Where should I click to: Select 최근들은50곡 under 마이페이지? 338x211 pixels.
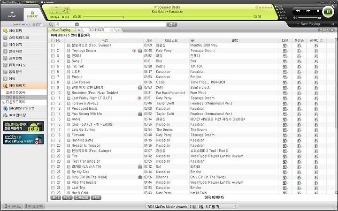(15, 92)
